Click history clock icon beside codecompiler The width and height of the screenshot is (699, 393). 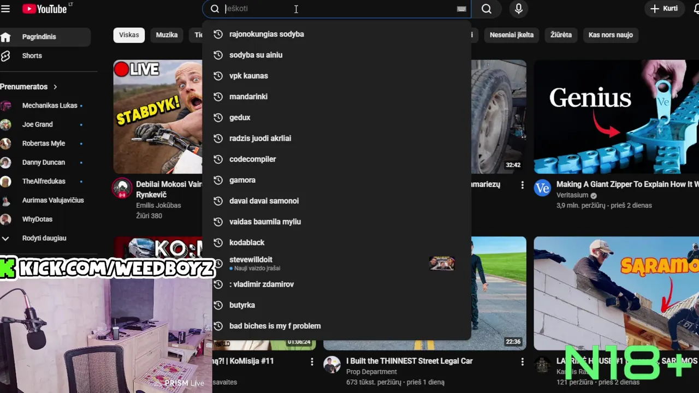point(218,159)
